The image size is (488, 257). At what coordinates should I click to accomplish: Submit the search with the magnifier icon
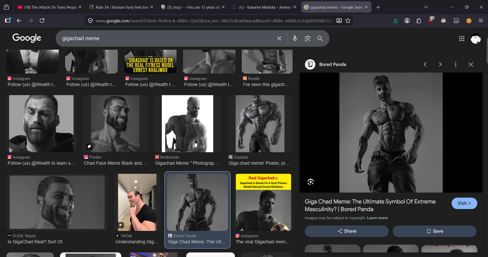[320, 38]
